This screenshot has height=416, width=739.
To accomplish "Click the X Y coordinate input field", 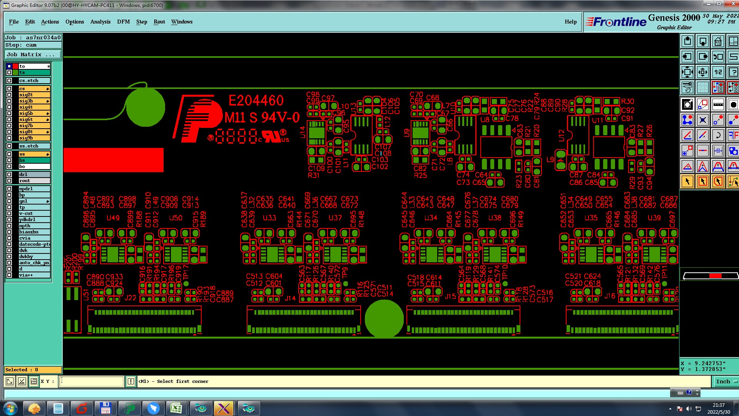I will [91, 381].
